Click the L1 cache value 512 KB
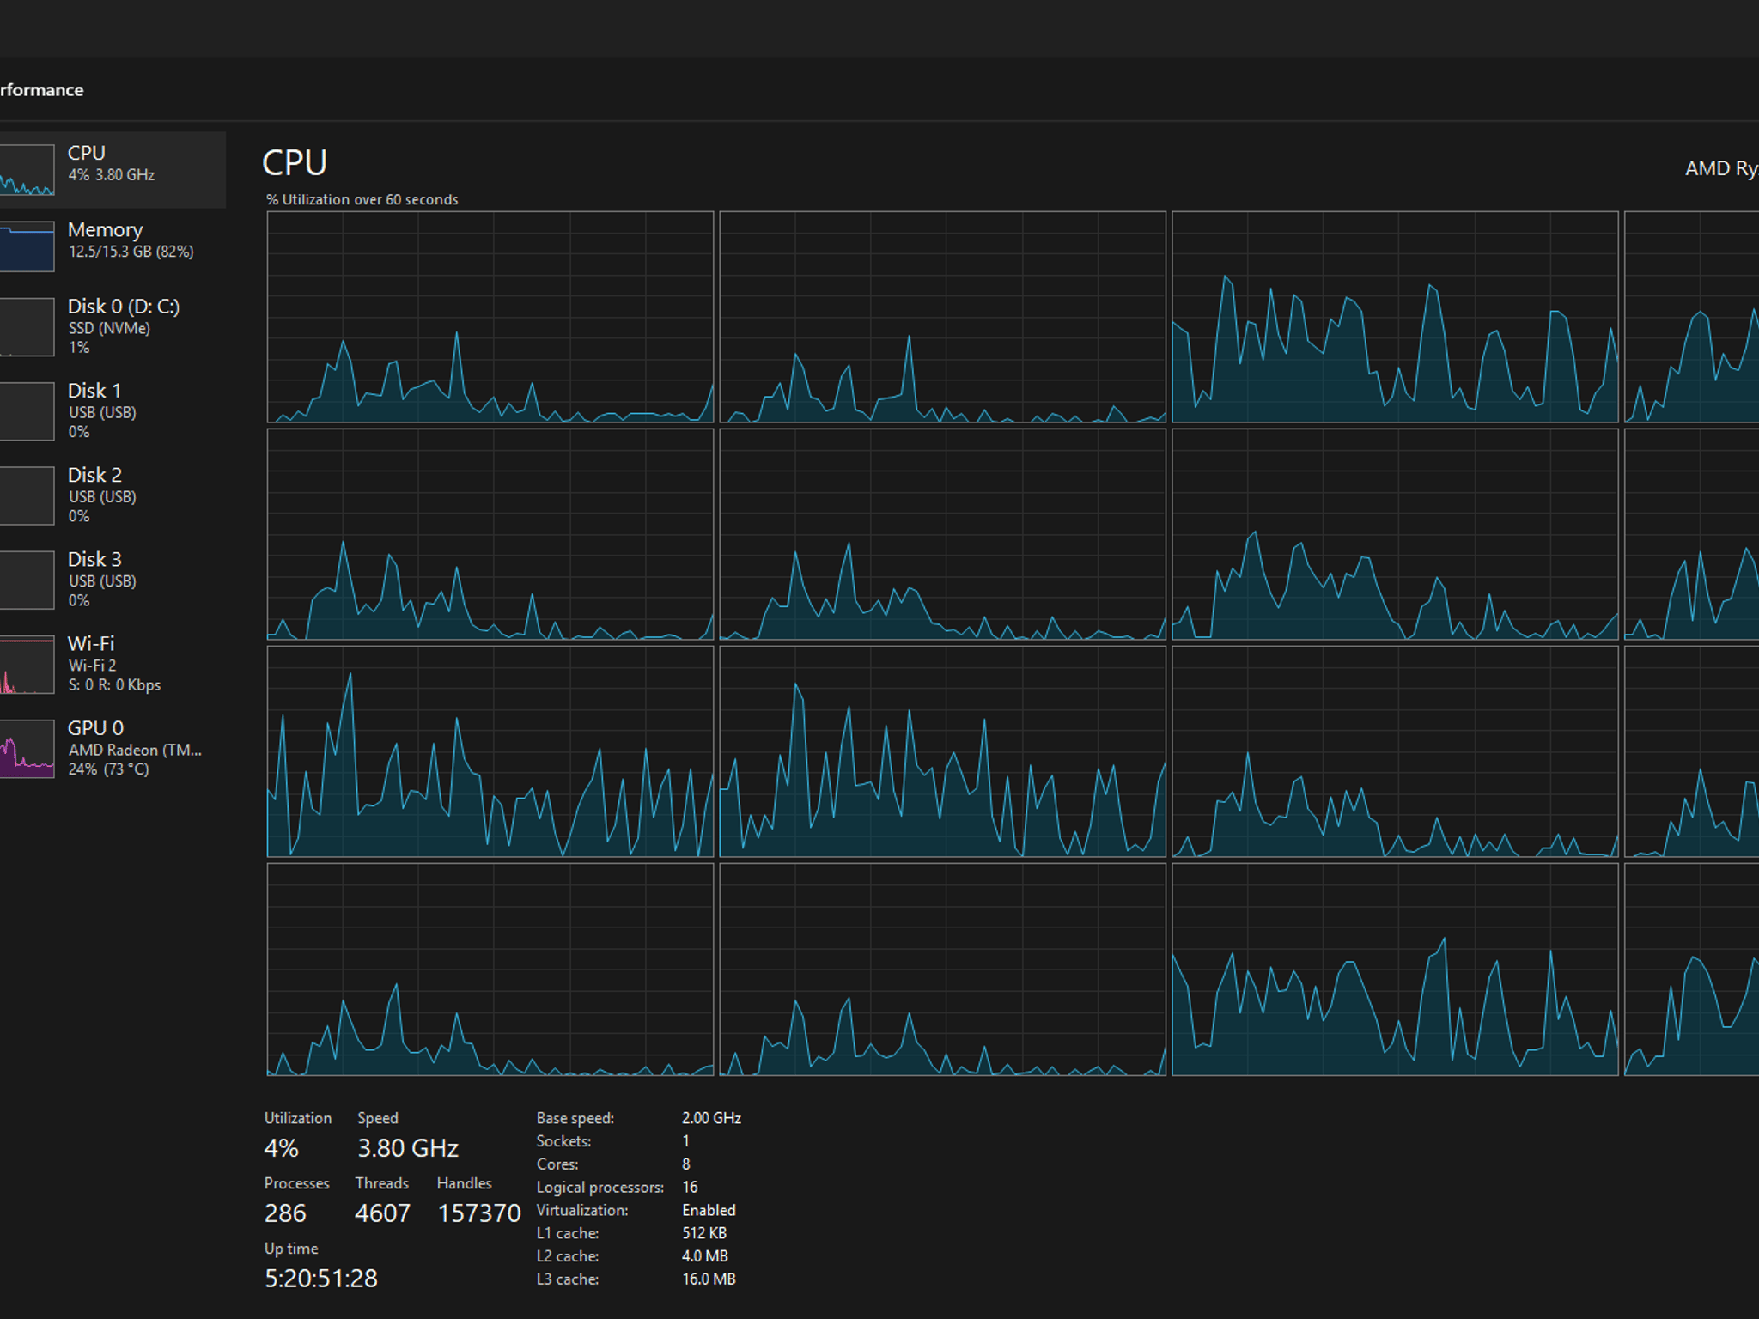This screenshot has height=1319, width=1759. (x=704, y=1233)
